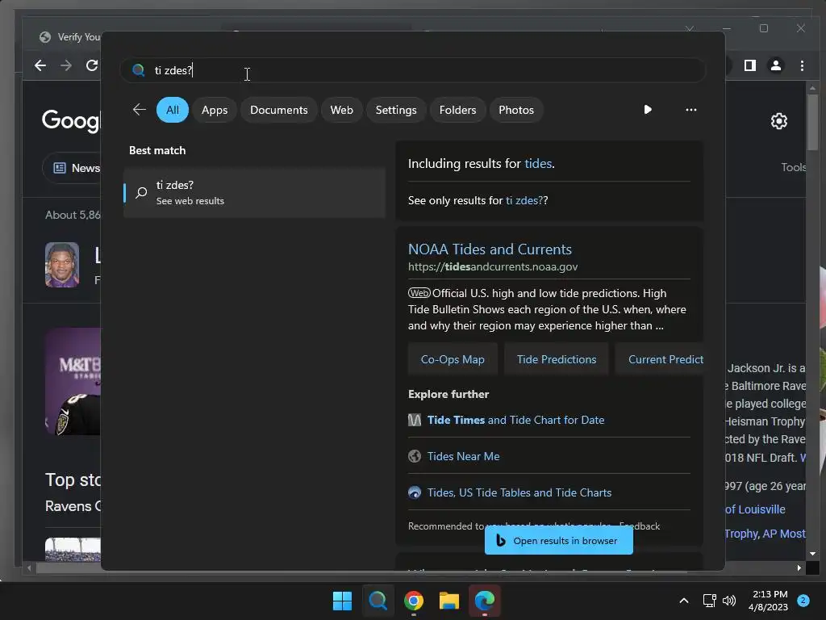The image size is (826, 620).
Task: Click Chrome horizontal scrollbar right arrow
Action: (x=799, y=568)
